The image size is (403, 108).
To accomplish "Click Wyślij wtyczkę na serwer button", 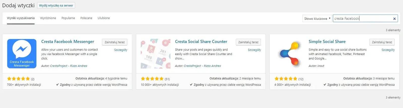I will (x=56, y=5).
